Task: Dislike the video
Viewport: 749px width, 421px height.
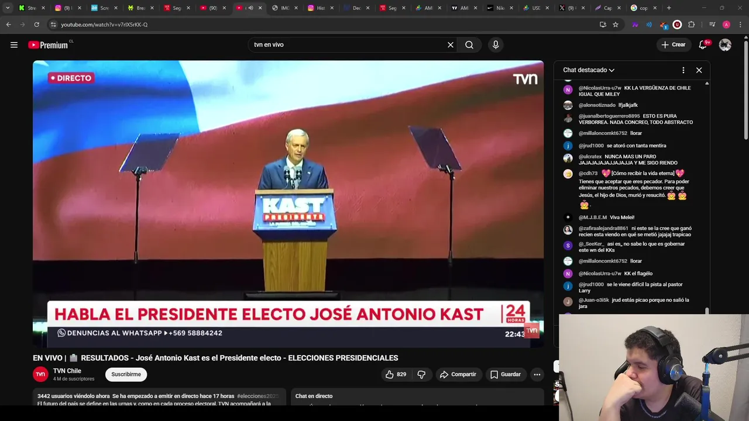Action: (x=421, y=374)
